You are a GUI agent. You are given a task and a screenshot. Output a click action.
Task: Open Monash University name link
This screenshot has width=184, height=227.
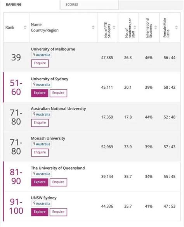point(48,138)
